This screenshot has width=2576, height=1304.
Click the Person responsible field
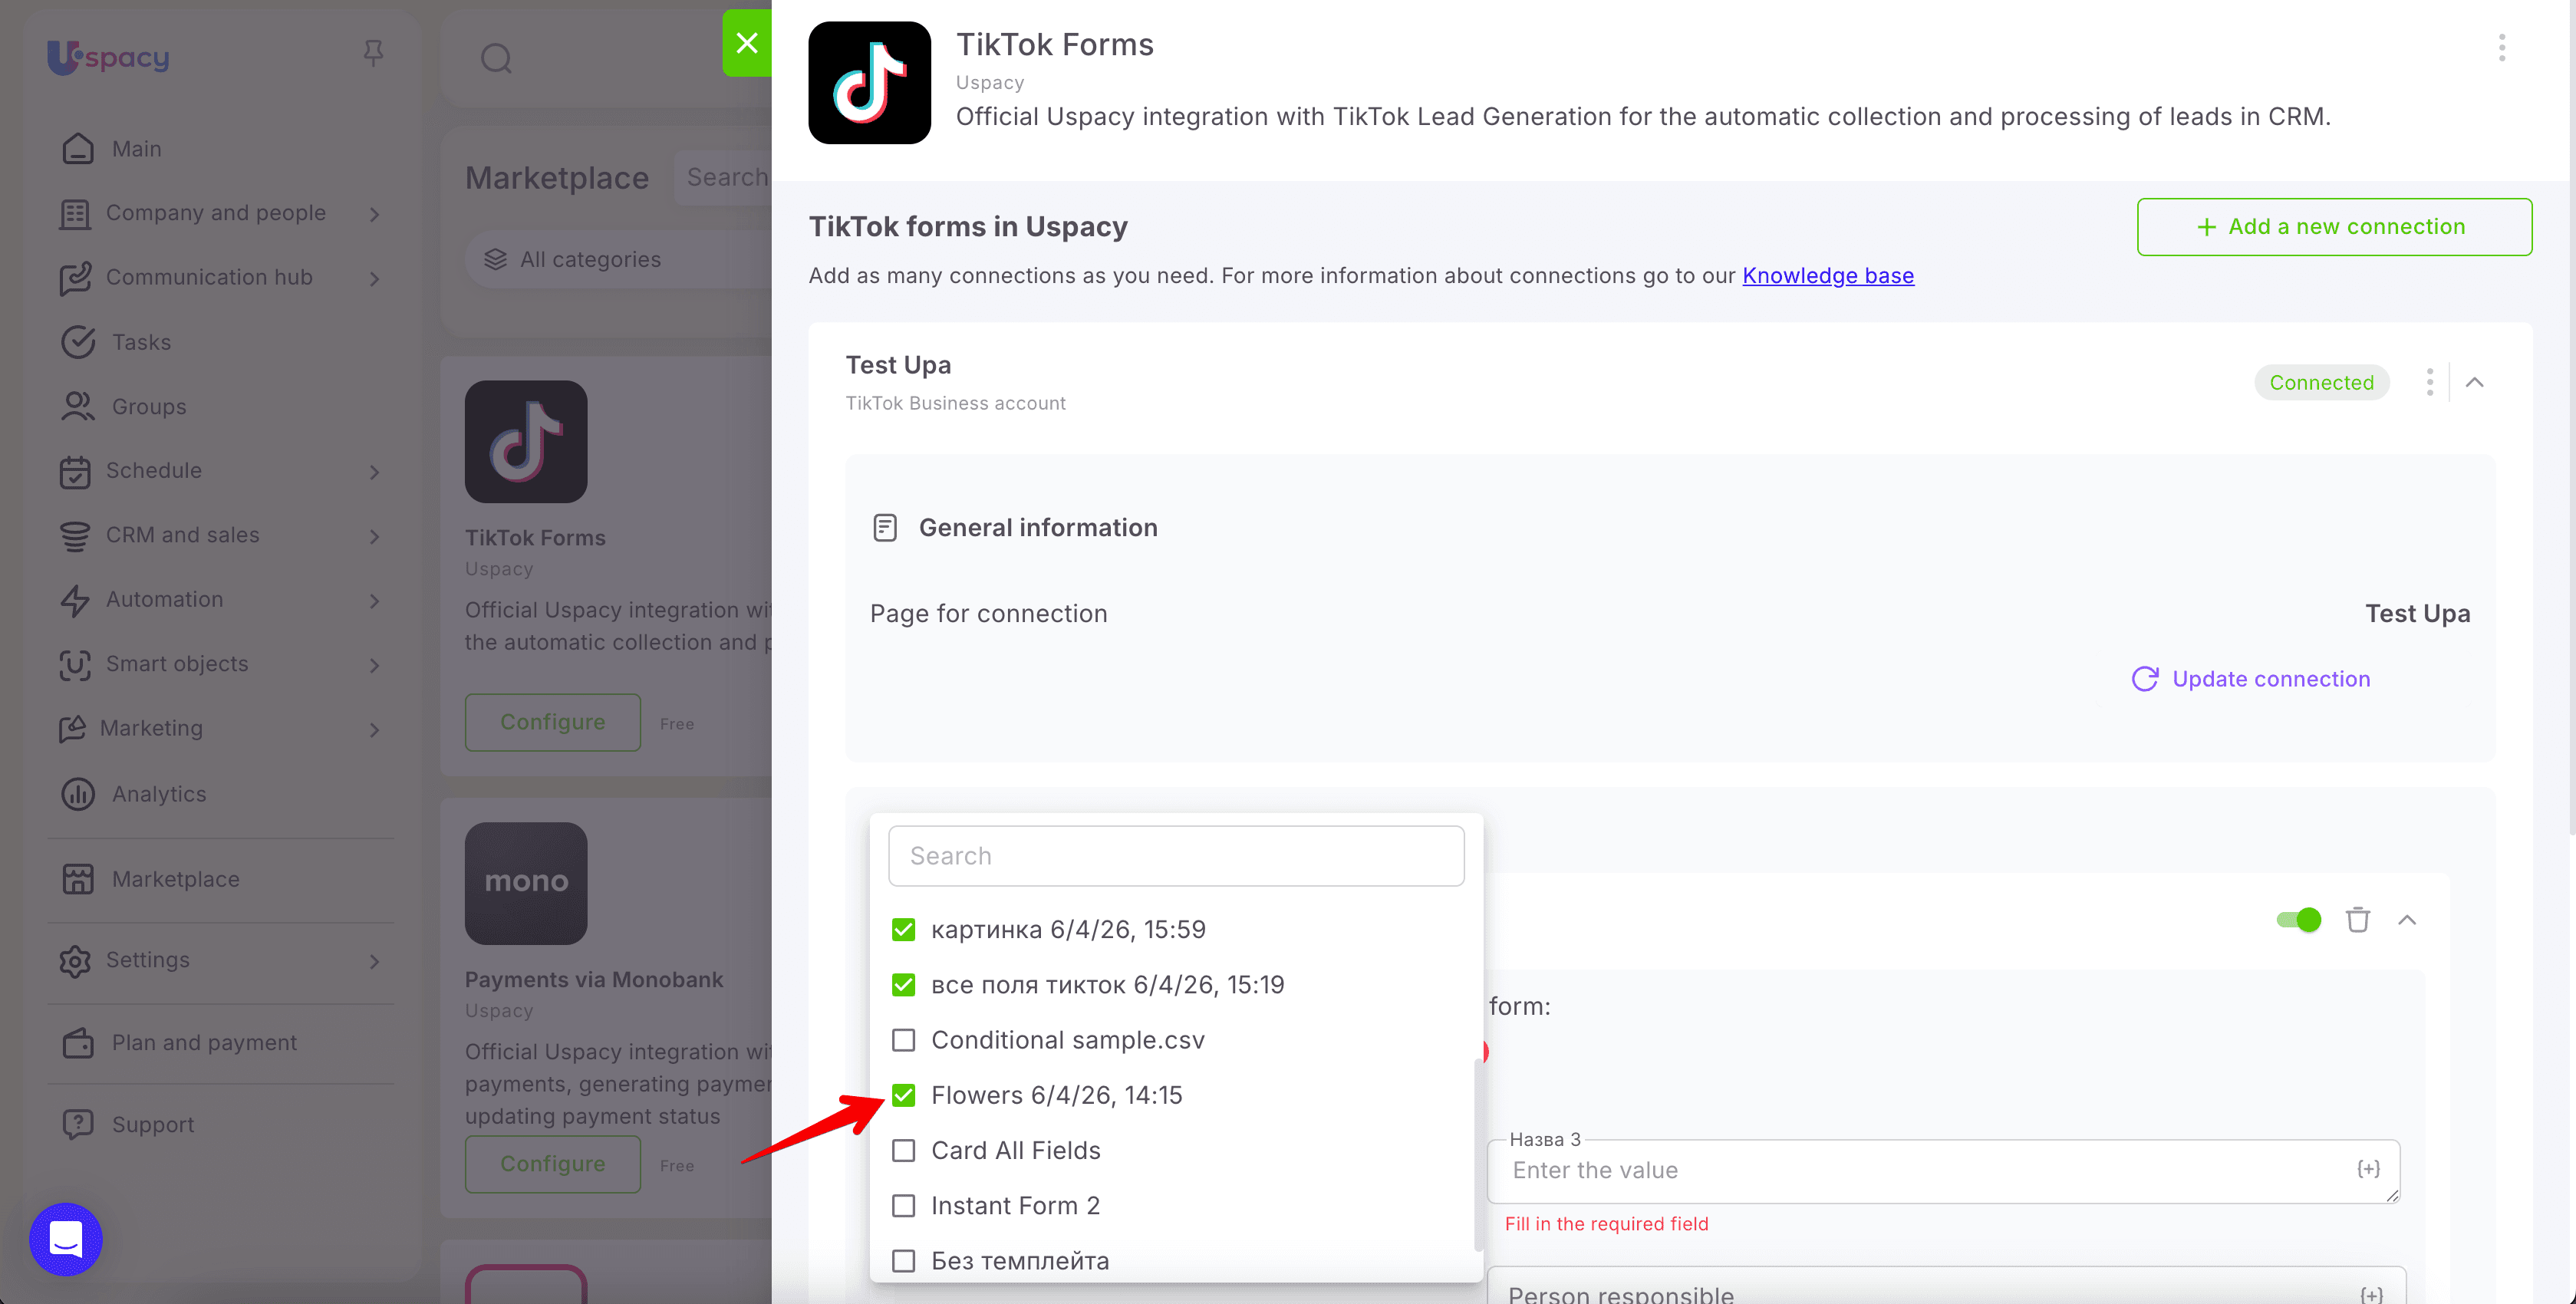pos(1946,1288)
